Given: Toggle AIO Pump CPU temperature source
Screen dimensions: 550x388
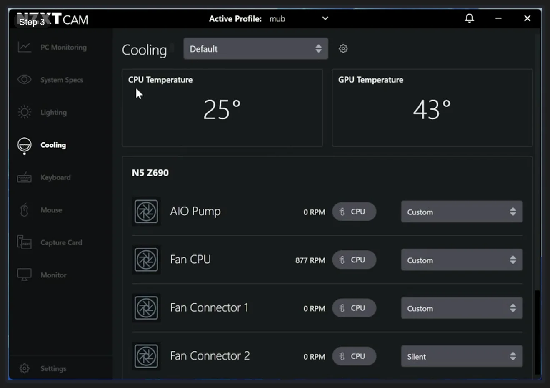Looking at the screenshot, I should [354, 212].
